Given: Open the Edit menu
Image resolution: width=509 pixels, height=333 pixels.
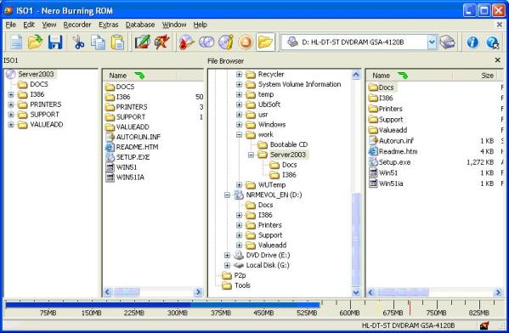Looking at the screenshot, I should coord(29,25).
